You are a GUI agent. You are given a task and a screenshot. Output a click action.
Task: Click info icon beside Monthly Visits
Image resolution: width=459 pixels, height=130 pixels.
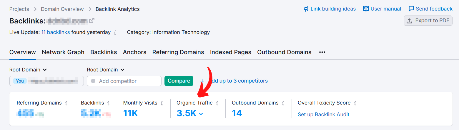coord(162,103)
